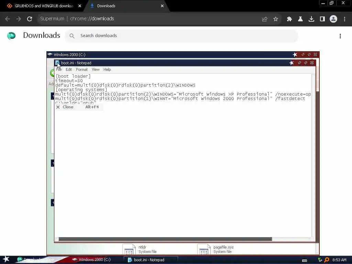Viewport: 352px width, 264px height.
Task: Go forward in browser history
Action: (x=19, y=19)
